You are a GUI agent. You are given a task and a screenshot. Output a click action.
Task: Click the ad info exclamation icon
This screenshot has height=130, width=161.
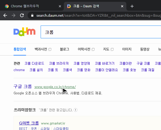(76, 110)
